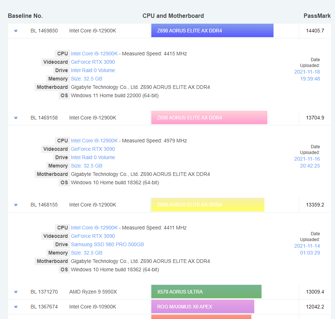335x319 pixels.
Task: Open GeForce RTX 3090 link under BL 1468155
Action: click(x=93, y=236)
